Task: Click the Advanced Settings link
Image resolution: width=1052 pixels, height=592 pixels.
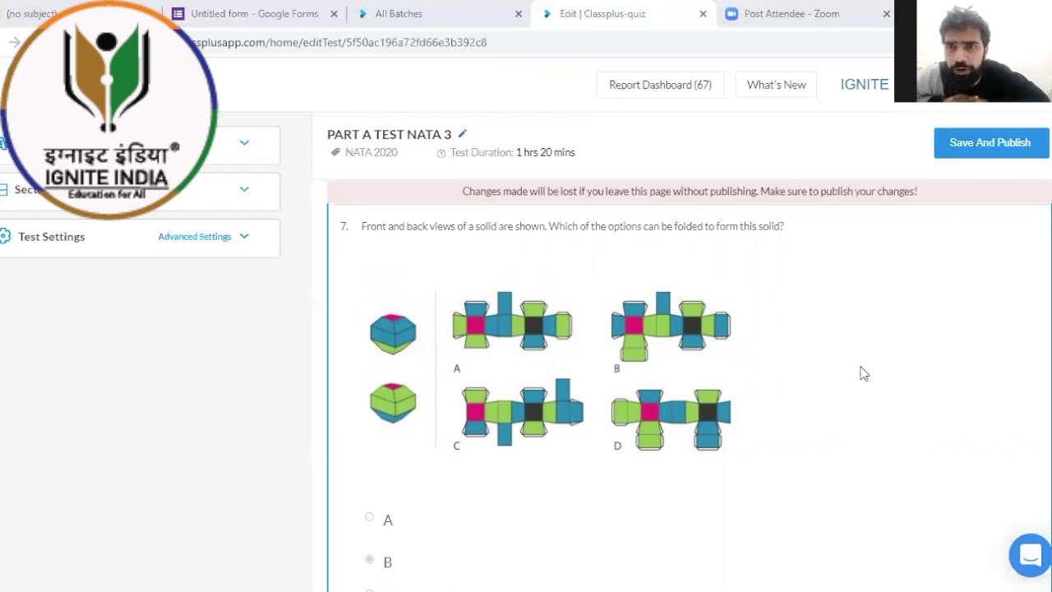Action: [195, 237]
